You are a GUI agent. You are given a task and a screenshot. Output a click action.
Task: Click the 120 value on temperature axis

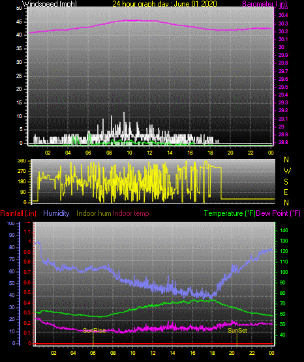click(284, 251)
